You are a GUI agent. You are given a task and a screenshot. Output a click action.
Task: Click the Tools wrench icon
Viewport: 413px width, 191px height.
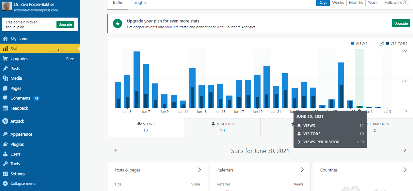pos(5,164)
